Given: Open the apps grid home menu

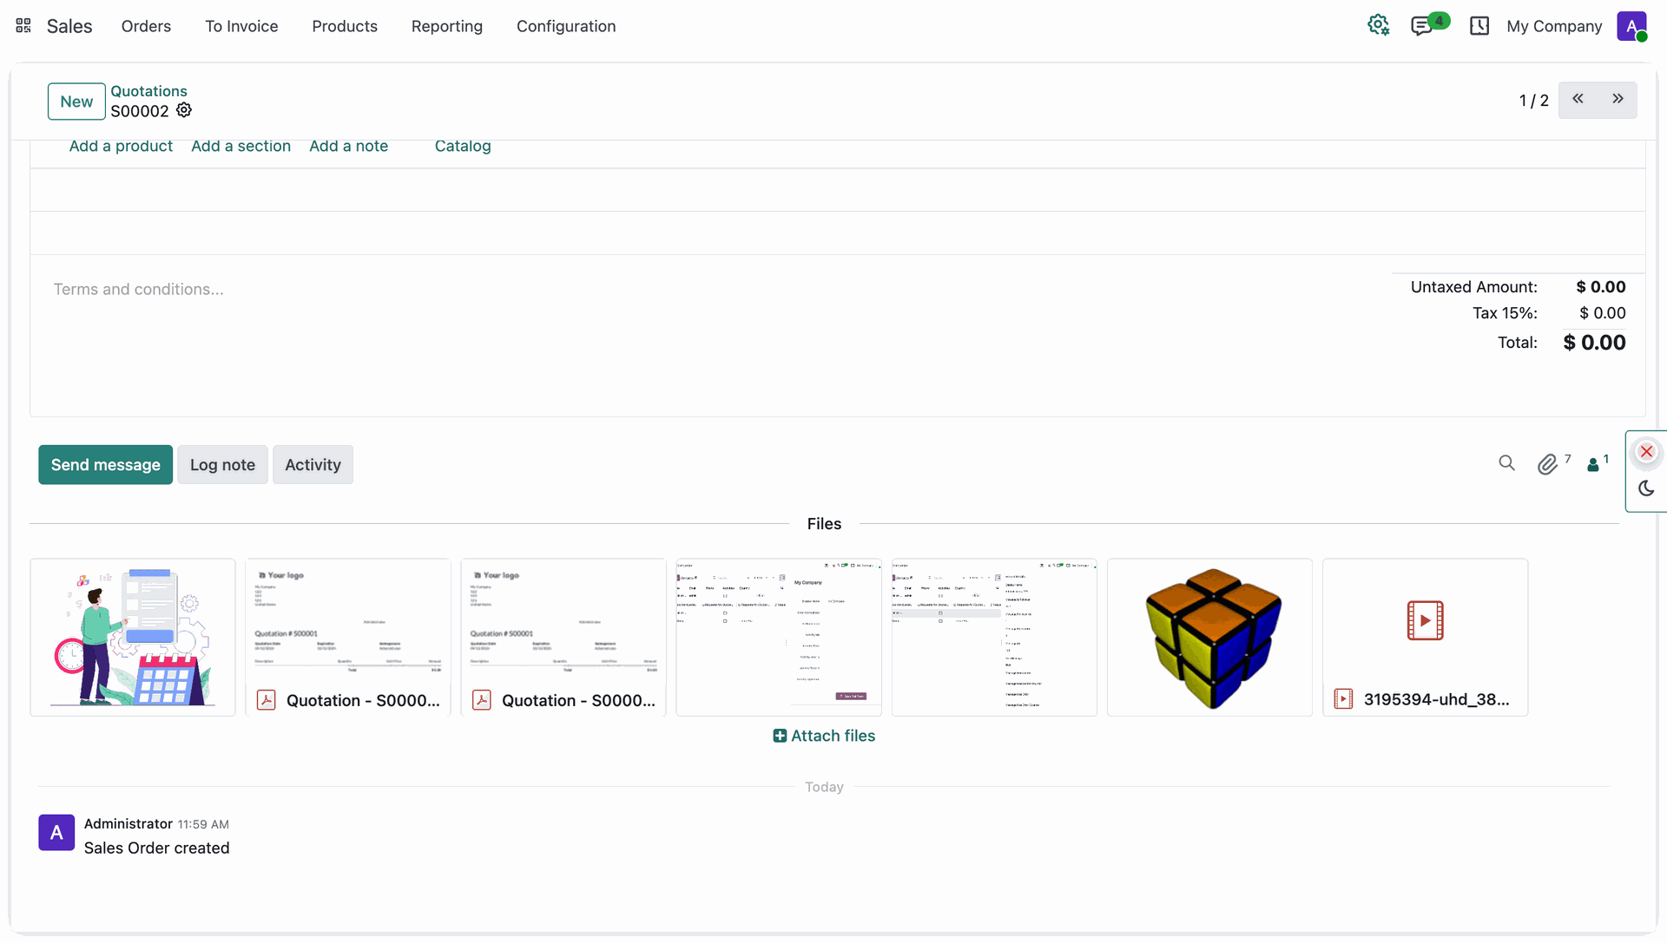Looking at the screenshot, I should (x=23, y=26).
